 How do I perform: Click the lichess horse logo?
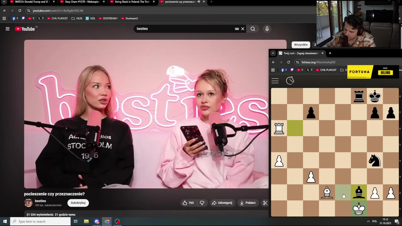[x=290, y=81]
